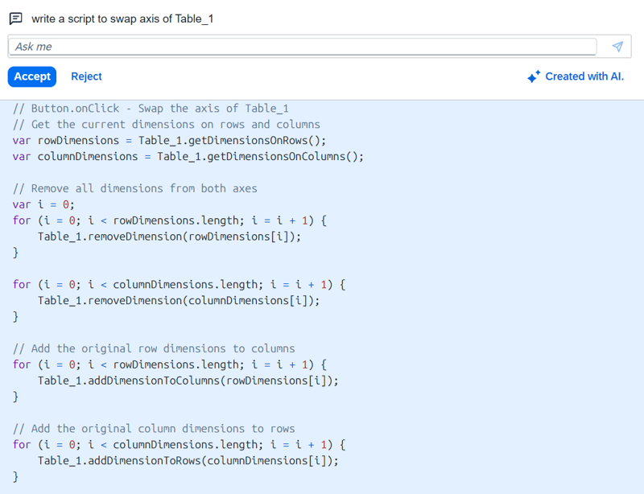This screenshot has width=644, height=494.
Task: Click the line 'Table_1.addDimensionToColumns(rowDimensions[i]);'
Action: click(188, 381)
